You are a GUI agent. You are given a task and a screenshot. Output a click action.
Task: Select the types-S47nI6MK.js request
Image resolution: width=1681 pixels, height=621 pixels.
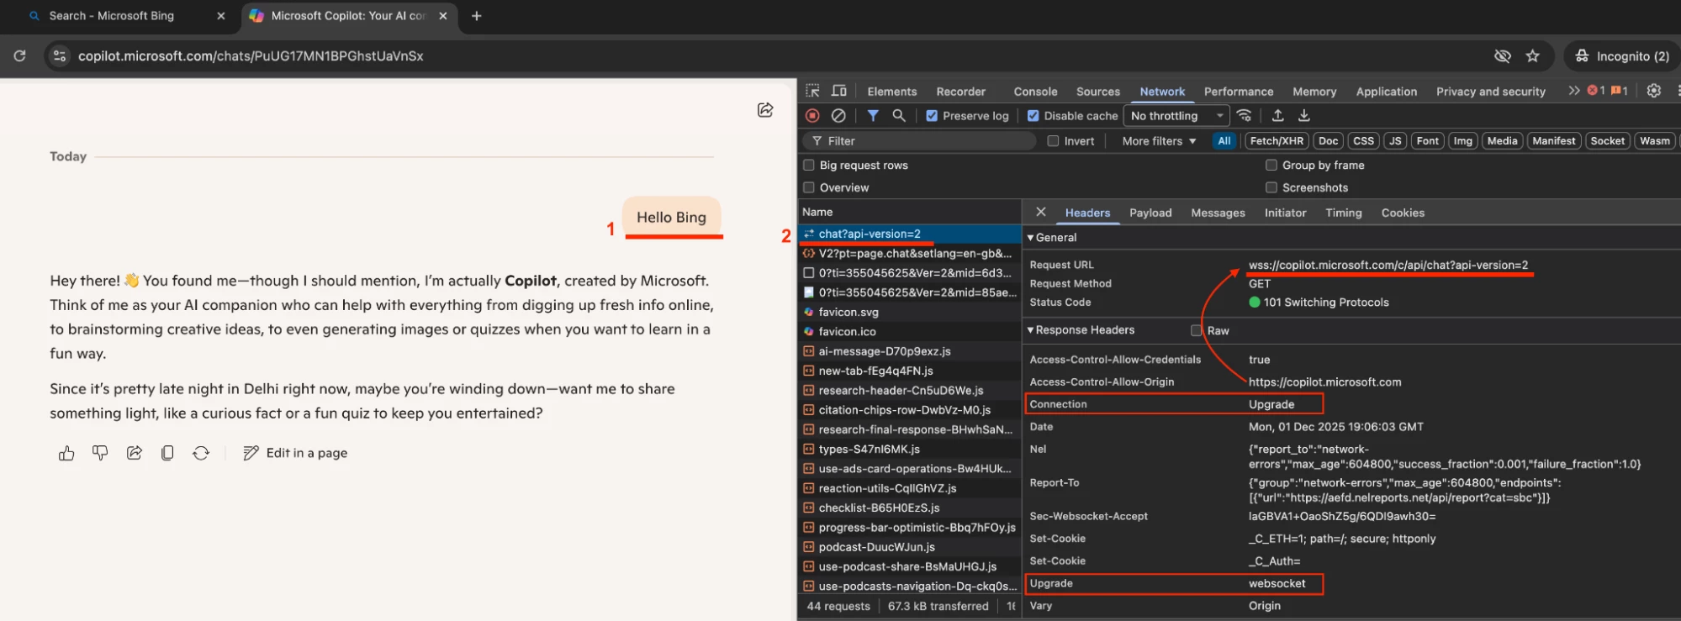909,449
